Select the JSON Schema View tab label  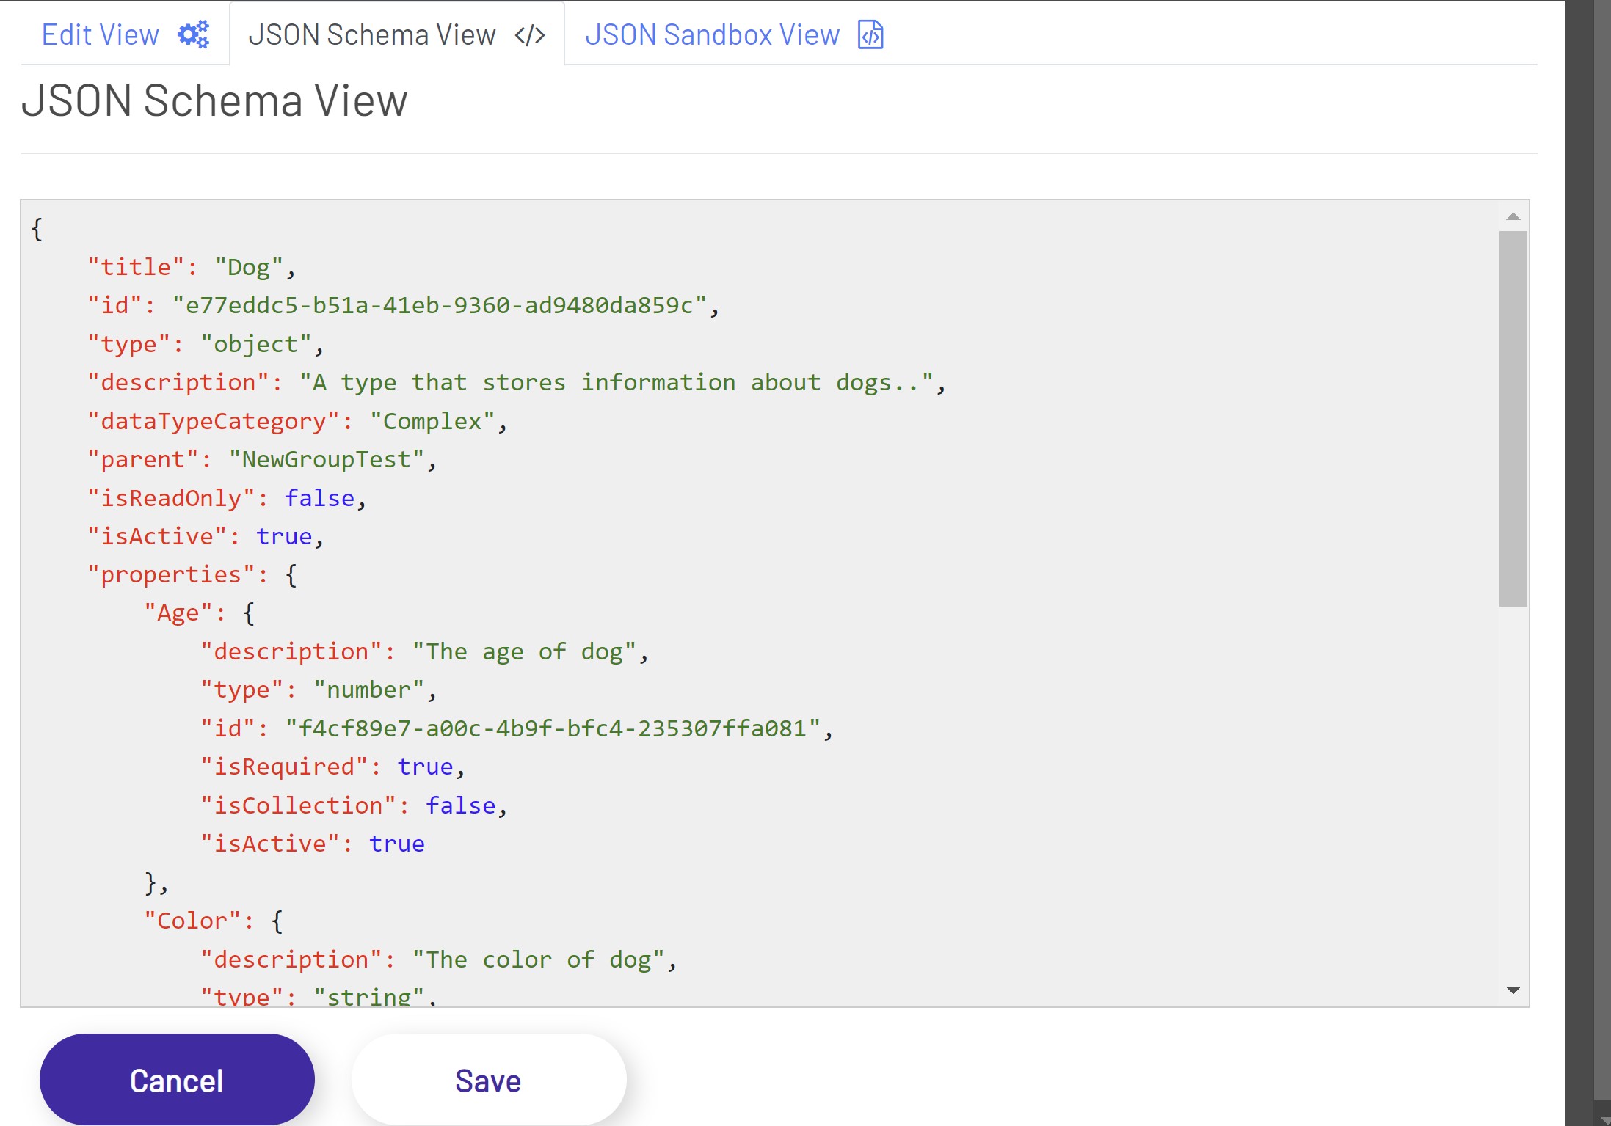(x=371, y=34)
